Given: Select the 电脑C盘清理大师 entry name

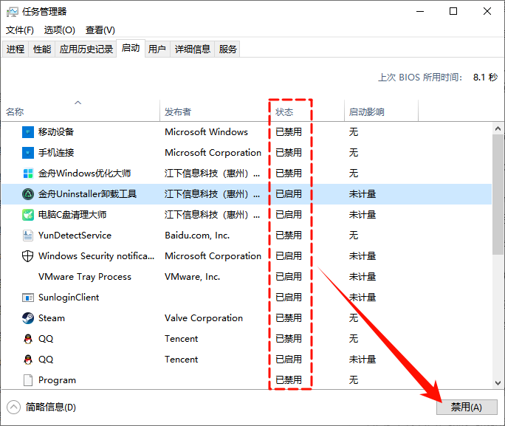Looking at the screenshot, I should (x=72, y=215).
